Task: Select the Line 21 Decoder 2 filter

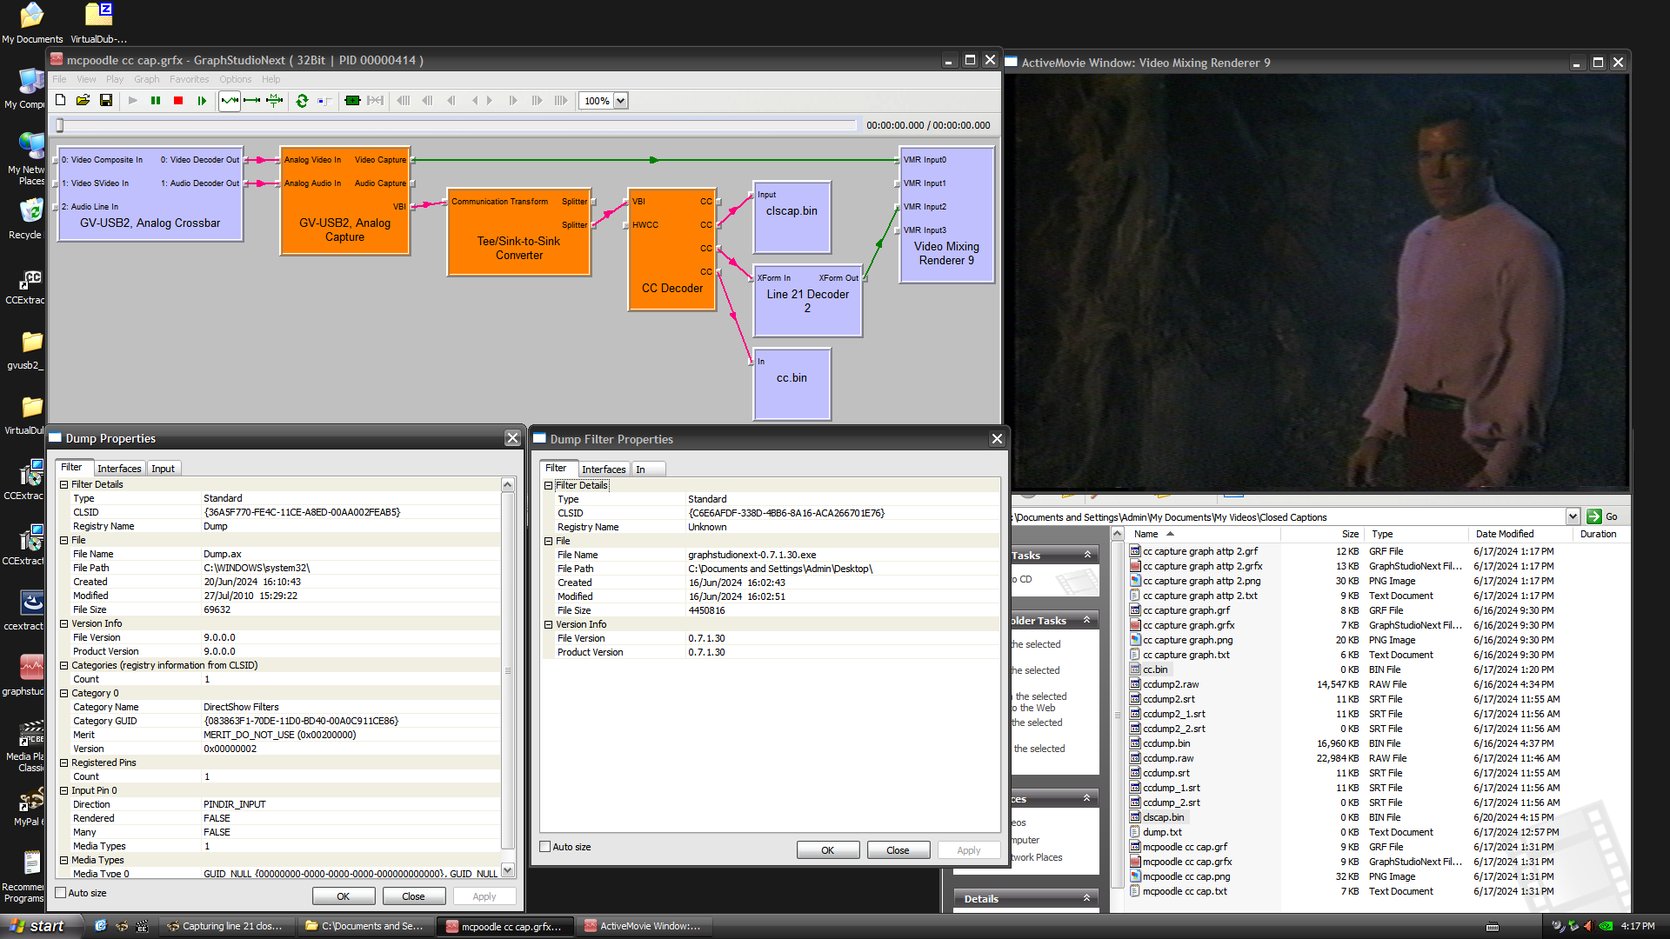Action: tap(808, 301)
